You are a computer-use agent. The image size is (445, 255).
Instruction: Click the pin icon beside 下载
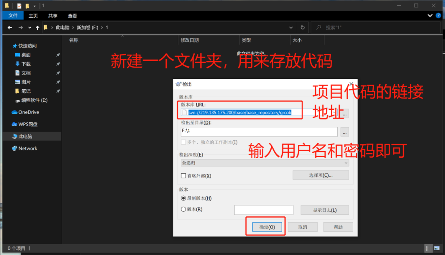point(58,64)
